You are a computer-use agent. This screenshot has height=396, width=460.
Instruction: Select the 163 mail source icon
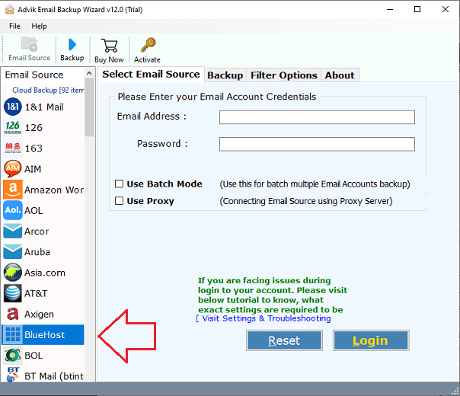[x=13, y=148]
